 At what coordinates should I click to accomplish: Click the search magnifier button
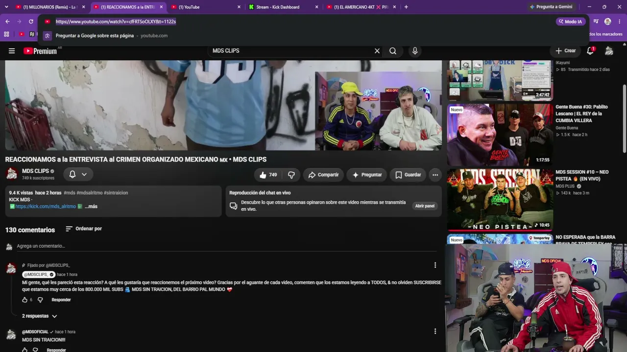[393, 51]
